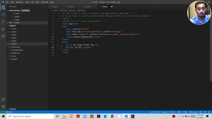212x119 pixels.
Task: Open the Windows notification center icon
Action: tap(207, 116)
